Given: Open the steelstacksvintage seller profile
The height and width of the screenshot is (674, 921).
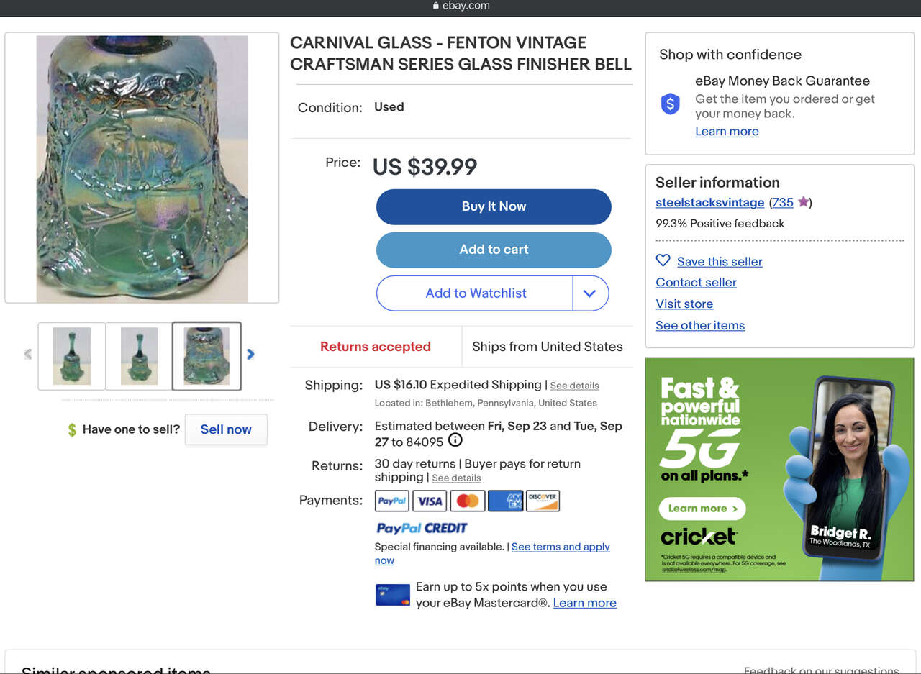Looking at the screenshot, I should (x=709, y=203).
